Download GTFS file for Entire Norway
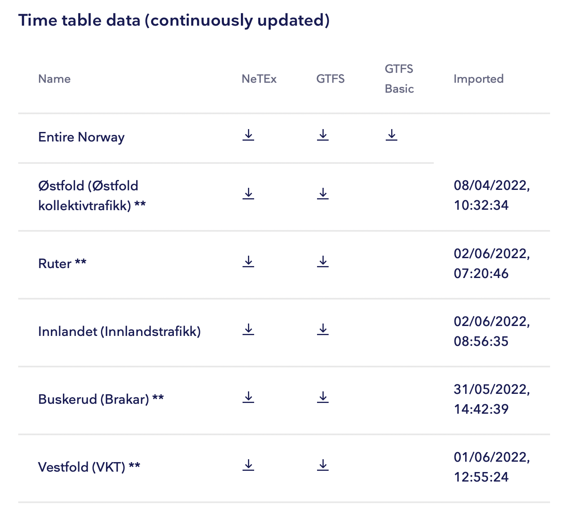Viewport: 572px width, 513px height. click(323, 135)
